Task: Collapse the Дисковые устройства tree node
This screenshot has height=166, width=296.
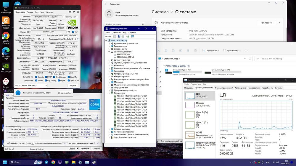Action: (x=109, y=52)
